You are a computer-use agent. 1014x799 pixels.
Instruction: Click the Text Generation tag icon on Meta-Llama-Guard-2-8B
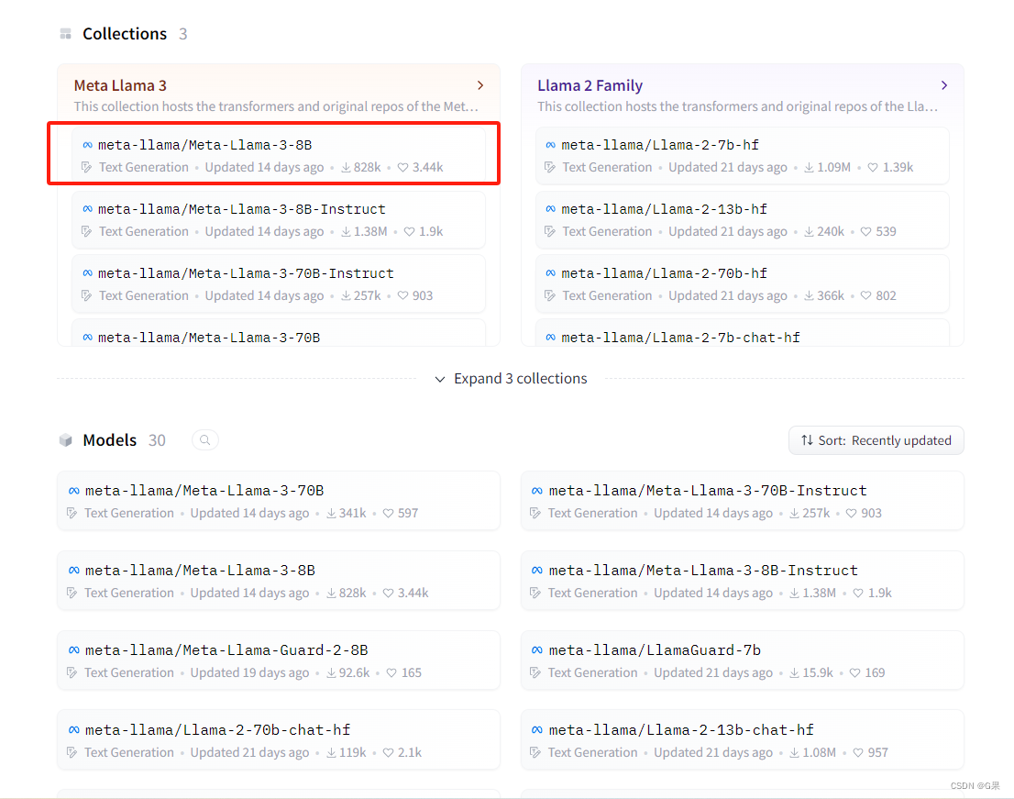(72, 672)
